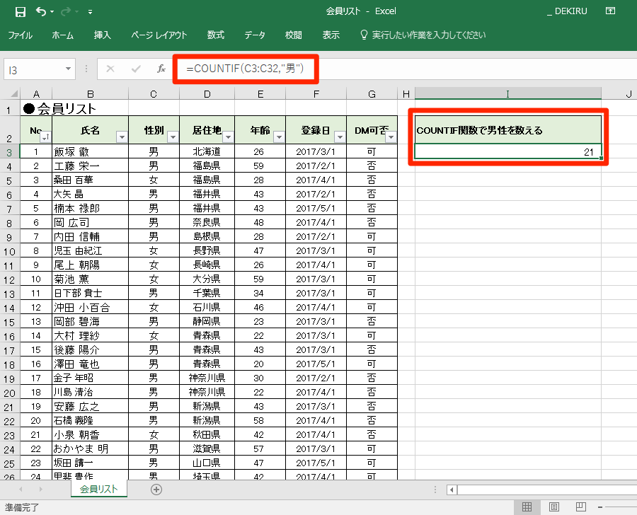Click the cell 滋賀県
The width and height of the screenshot is (637, 515).
(x=207, y=449)
